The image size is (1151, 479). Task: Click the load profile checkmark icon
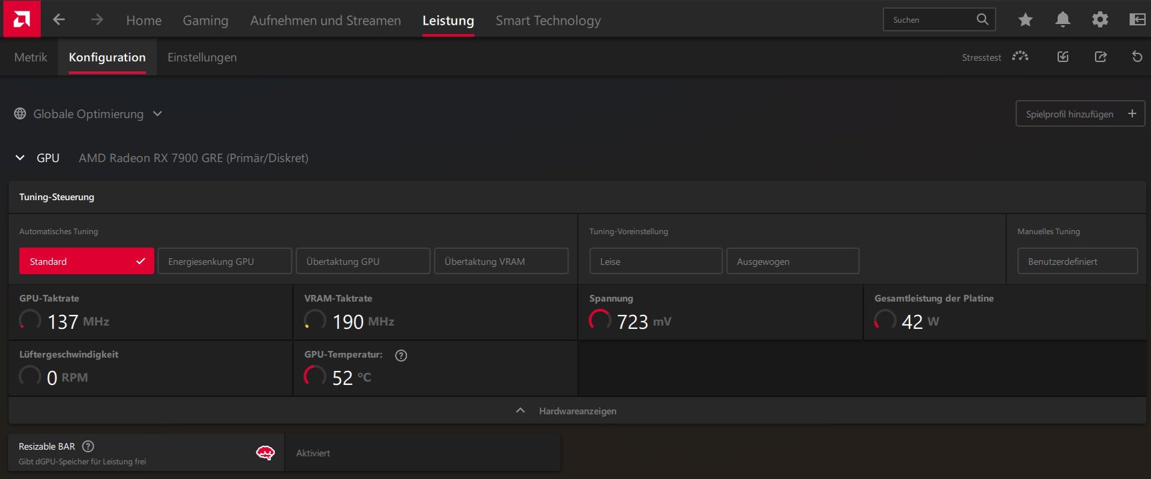coord(1064,57)
